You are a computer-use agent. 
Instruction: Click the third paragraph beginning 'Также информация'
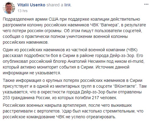75,89
